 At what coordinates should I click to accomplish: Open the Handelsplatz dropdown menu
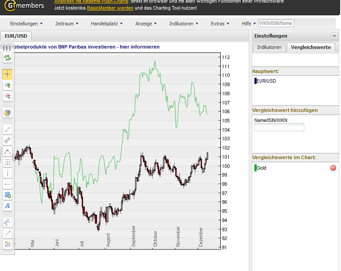click(107, 24)
